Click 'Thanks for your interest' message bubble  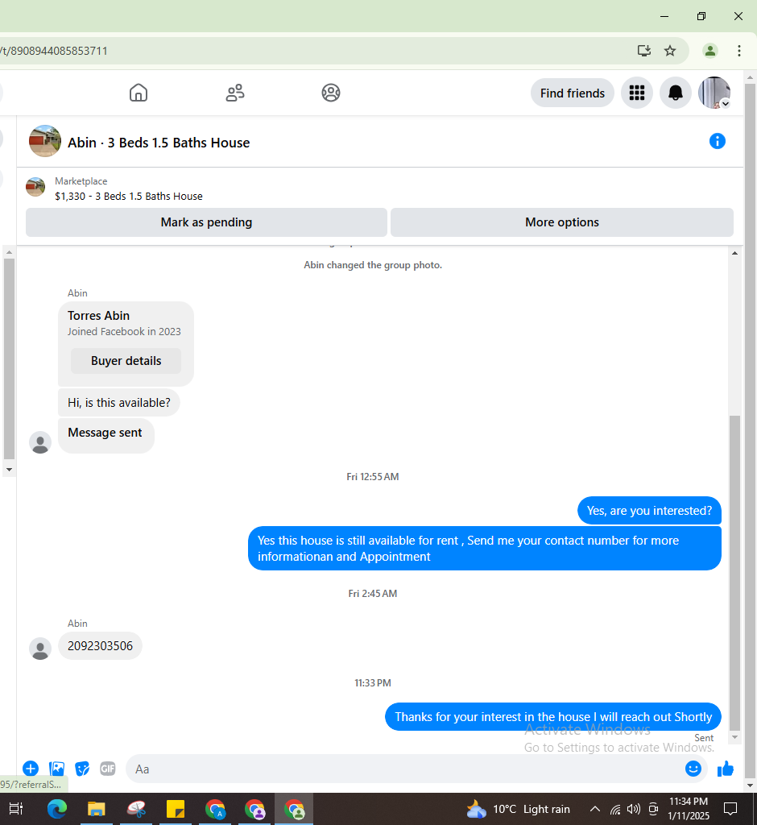tap(553, 716)
